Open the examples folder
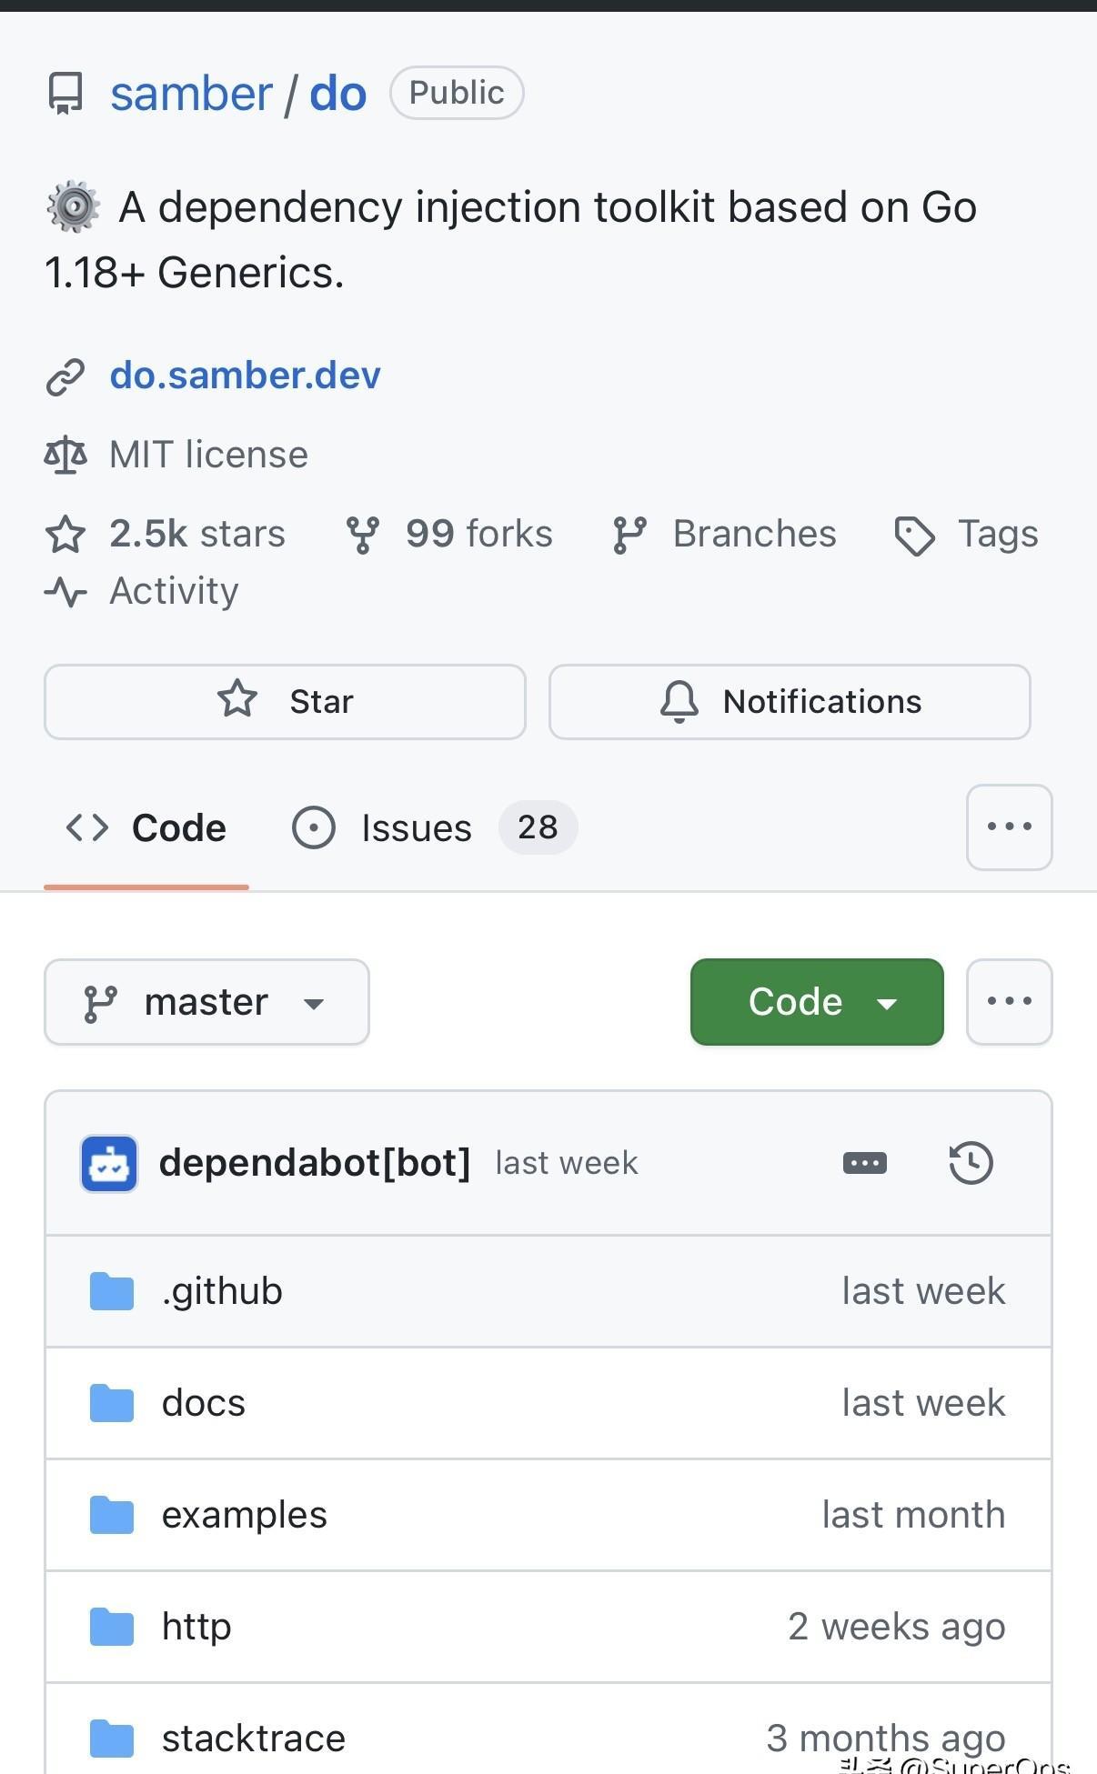Screen dimensions: 1097x1774 click(x=244, y=1515)
